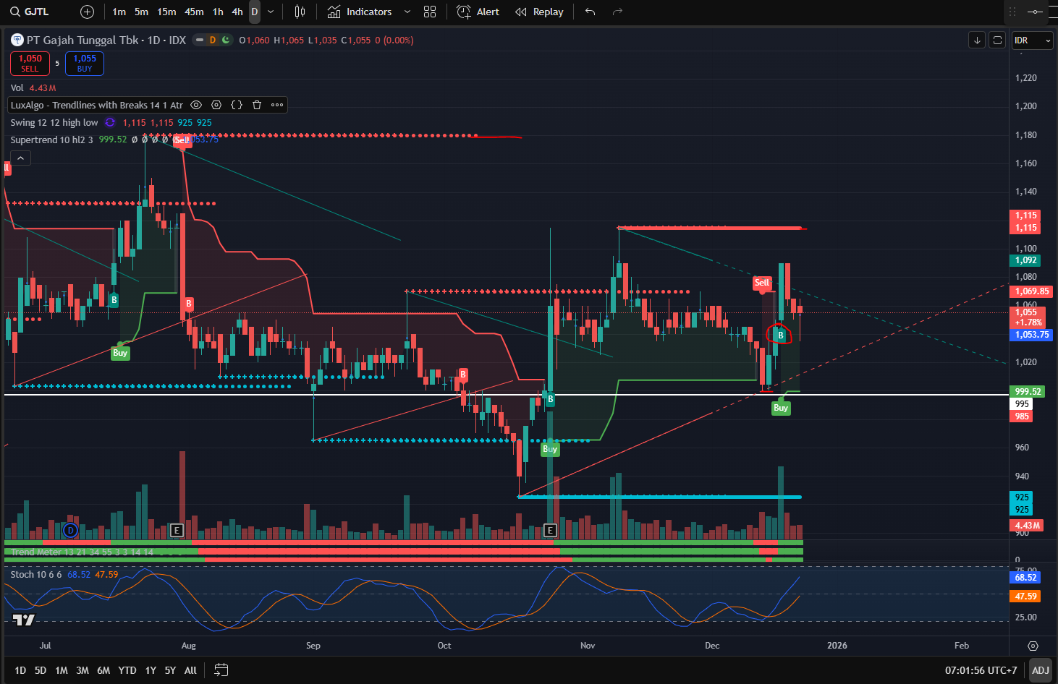The width and height of the screenshot is (1058, 684).
Task: Start bar Replay mode
Action: click(539, 12)
